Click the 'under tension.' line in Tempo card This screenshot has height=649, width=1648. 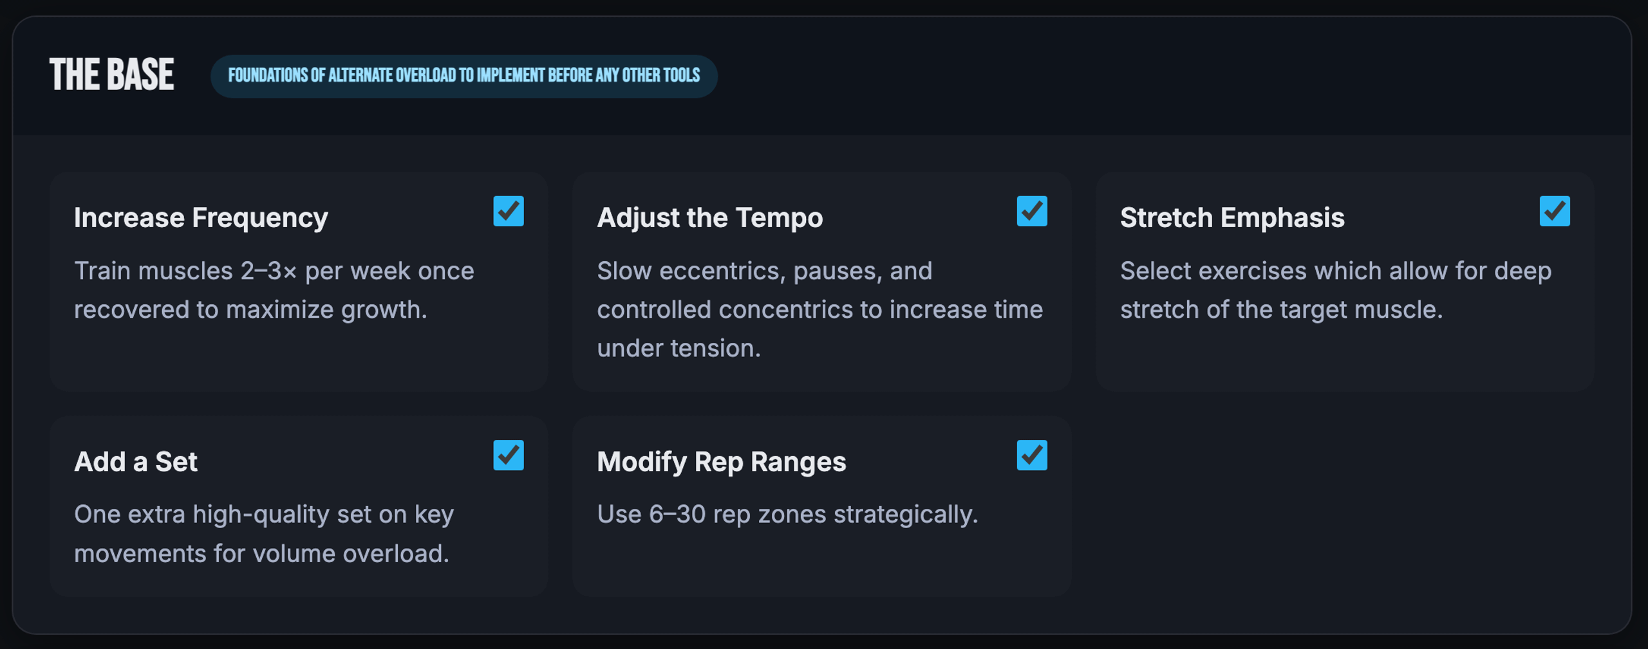(x=679, y=348)
